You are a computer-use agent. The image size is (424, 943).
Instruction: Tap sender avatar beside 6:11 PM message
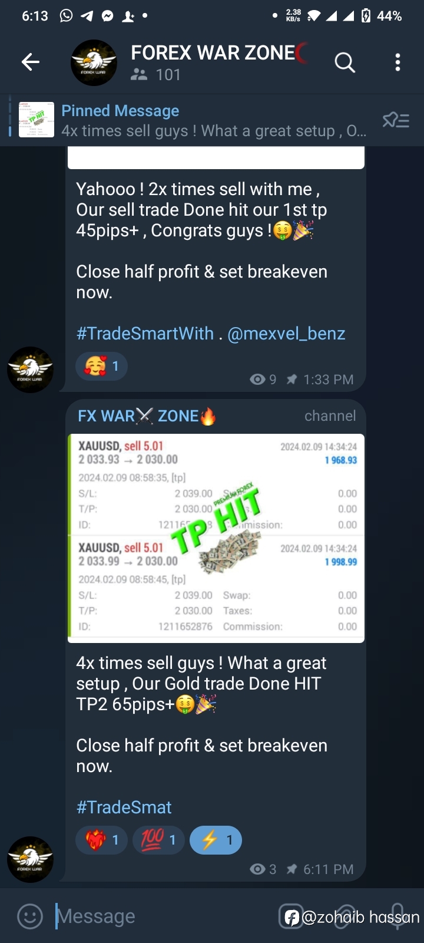click(30, 859)
